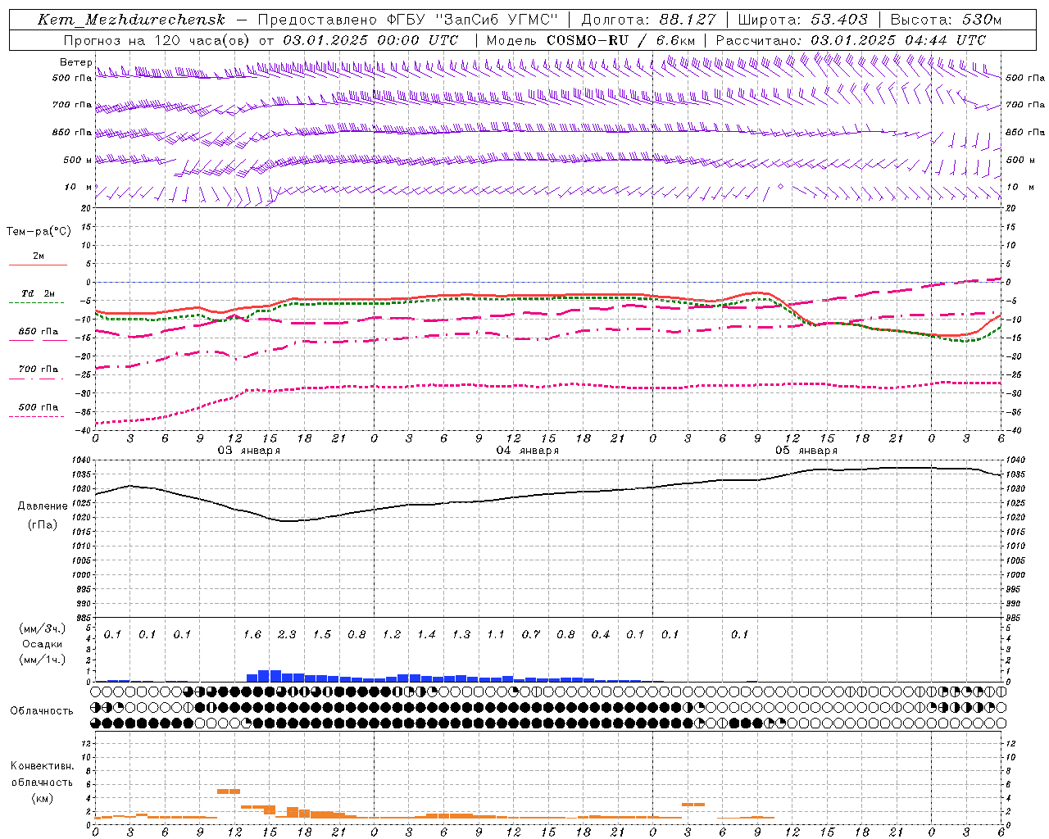Viewport: 1049px width, 839px height.
Task: Click the "Конвективн." convective cloud label
Action: point(42,766)
